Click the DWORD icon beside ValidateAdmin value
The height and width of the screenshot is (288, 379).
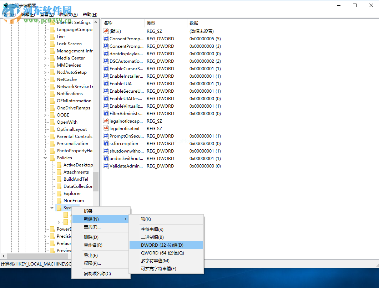pos(106,166)
